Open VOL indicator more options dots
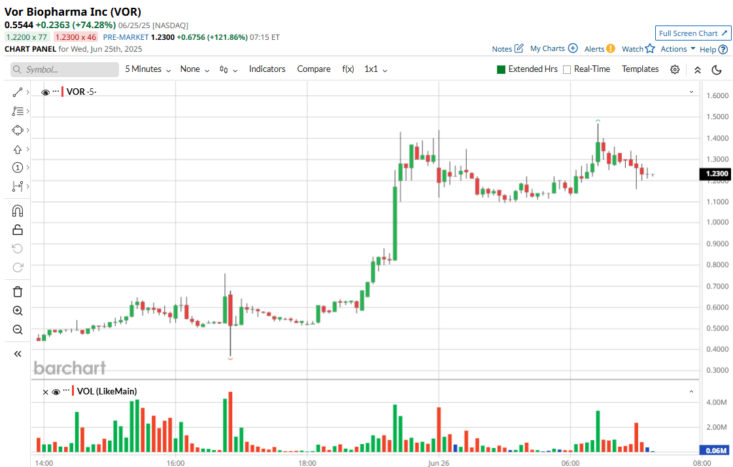733x467 pixels. coord(67,391)
